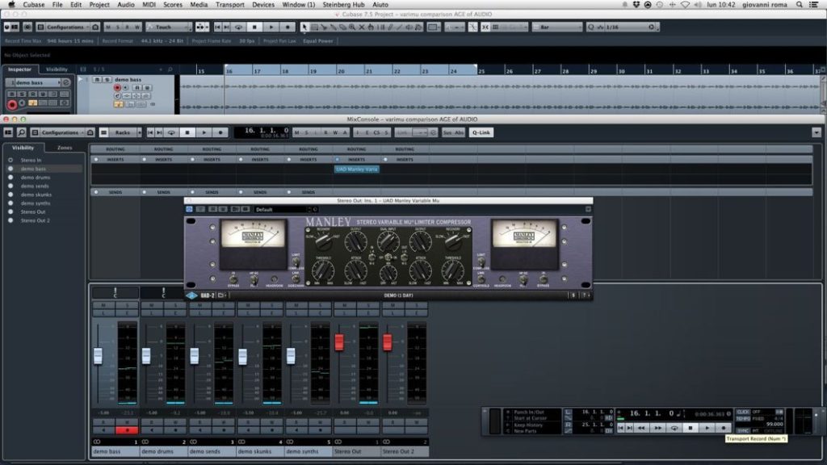The width and height of the screenshot is (827, 465).
Task: Toggle visibility dot for demo drums channel
Action: click(x=10, y=178)
